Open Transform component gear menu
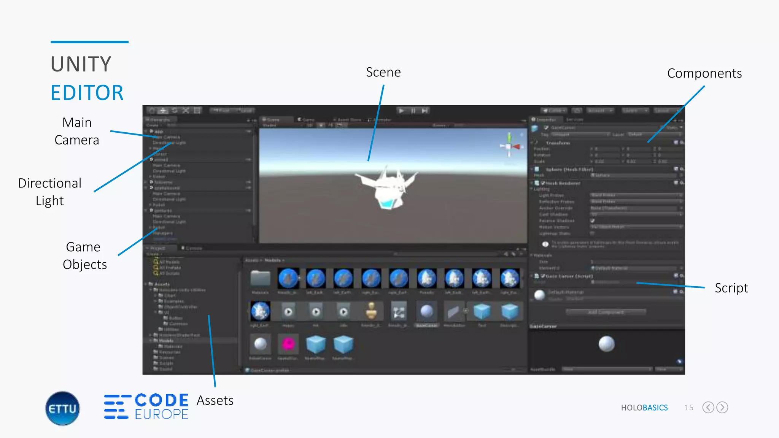Image resolution: width=779 pixels, height=438 pixels. click(682, 143)
